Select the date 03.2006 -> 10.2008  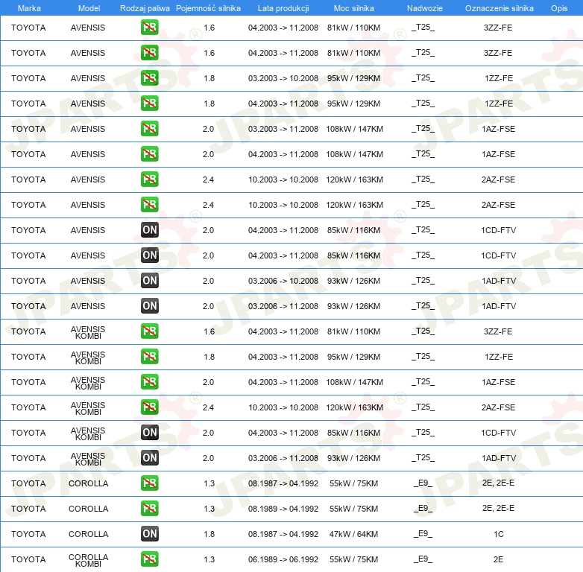[283, 281]
